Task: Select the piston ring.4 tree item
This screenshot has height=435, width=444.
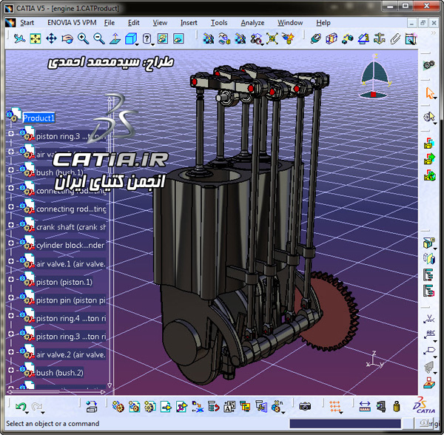Action: (x=71, y=318)
